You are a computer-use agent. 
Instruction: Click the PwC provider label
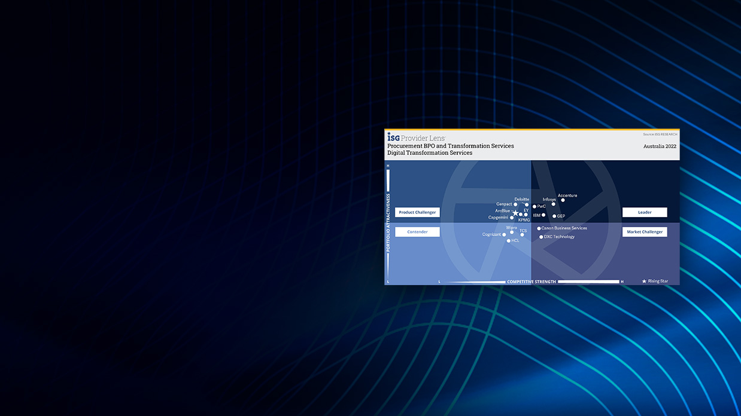tap(542, 206)
